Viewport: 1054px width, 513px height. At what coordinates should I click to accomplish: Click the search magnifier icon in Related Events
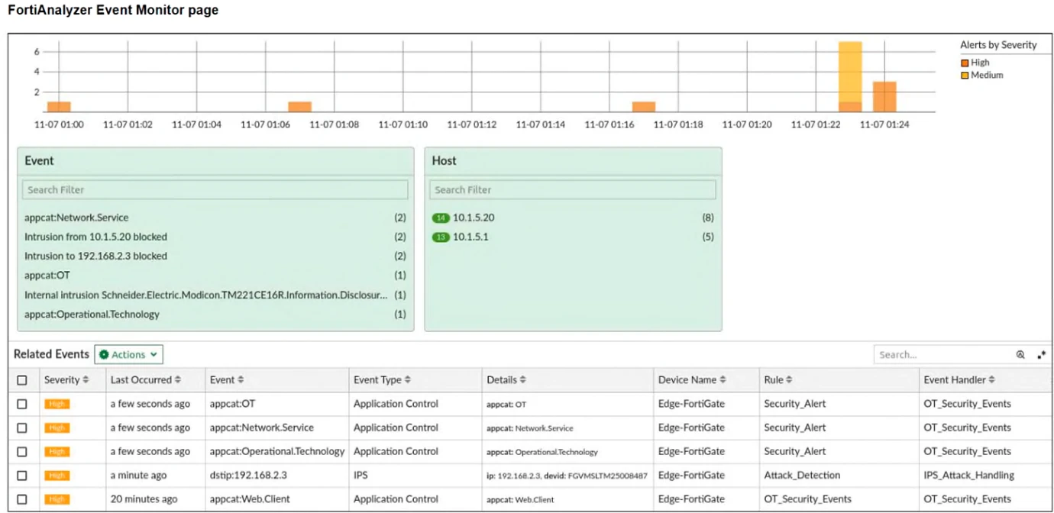1020,355
